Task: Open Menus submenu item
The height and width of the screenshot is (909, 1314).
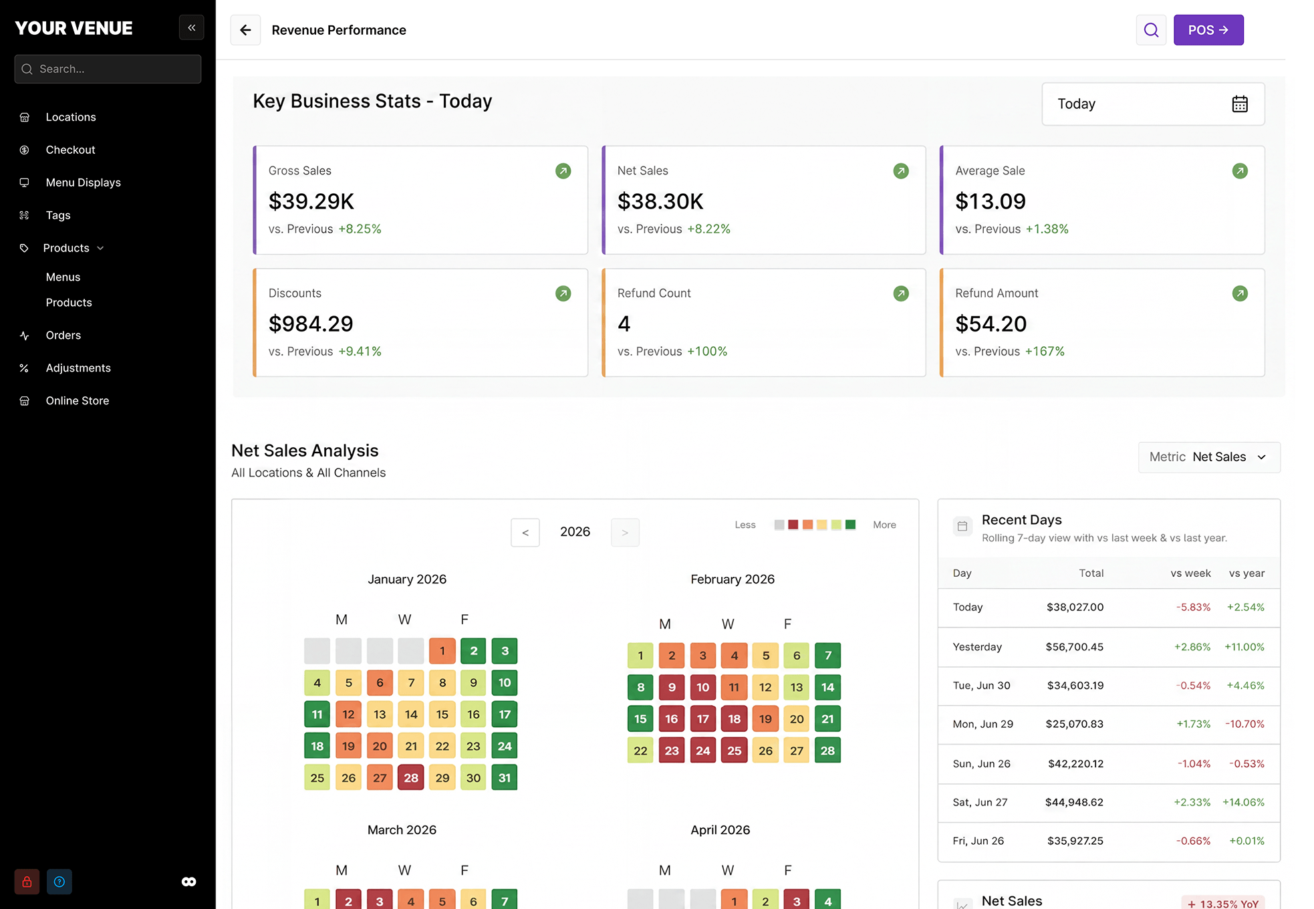Action: (63, 277)
